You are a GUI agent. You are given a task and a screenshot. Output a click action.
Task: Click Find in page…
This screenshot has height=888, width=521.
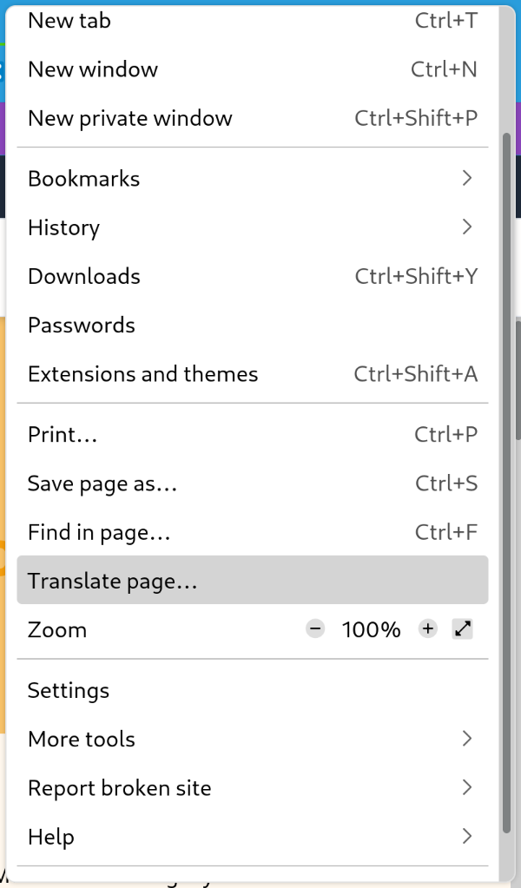click(99, 531)
